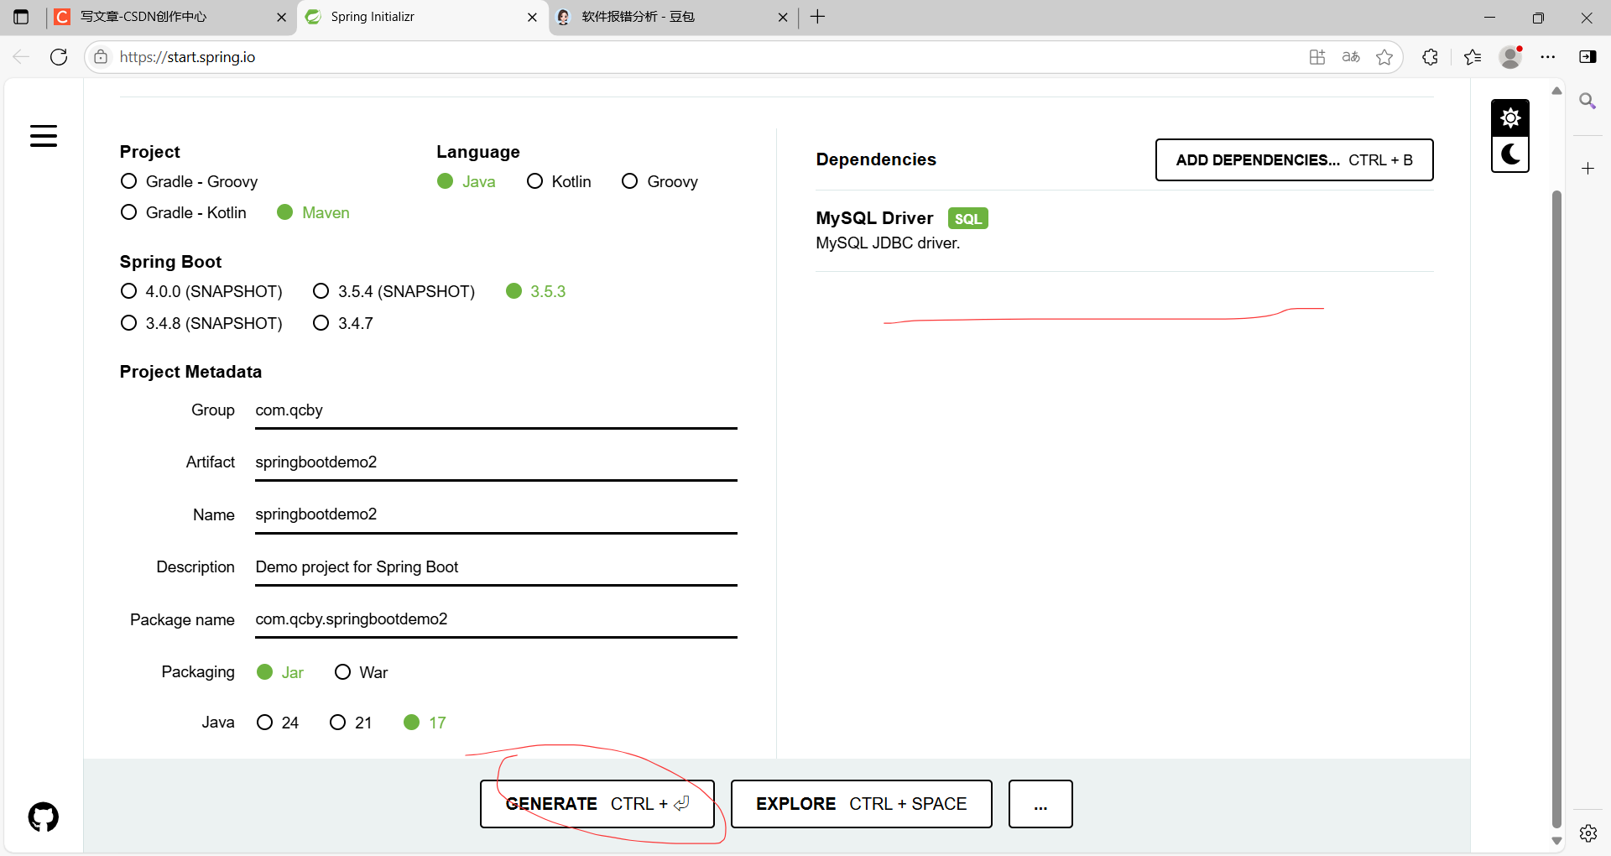Edit the Name field
The image size is (1611, 856).
point(496,514)
